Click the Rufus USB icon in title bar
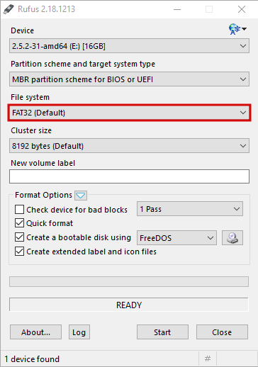The image size is (258, 367). point(9,9)
